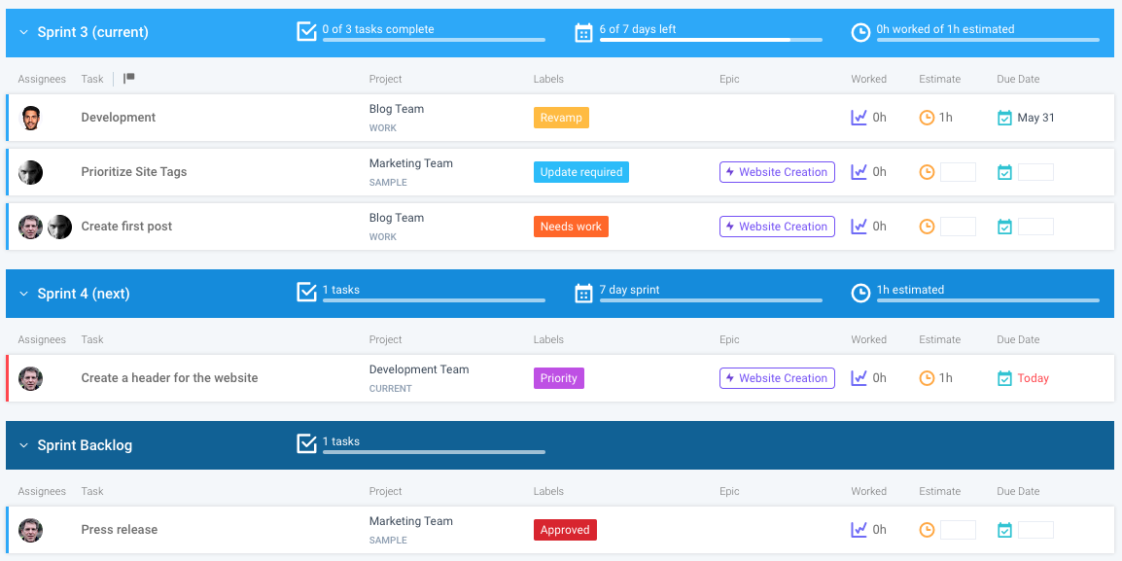This screenshot has width=1122, height=561.
Task: Click worked chart icon in Development row
Action: point(859,118)
